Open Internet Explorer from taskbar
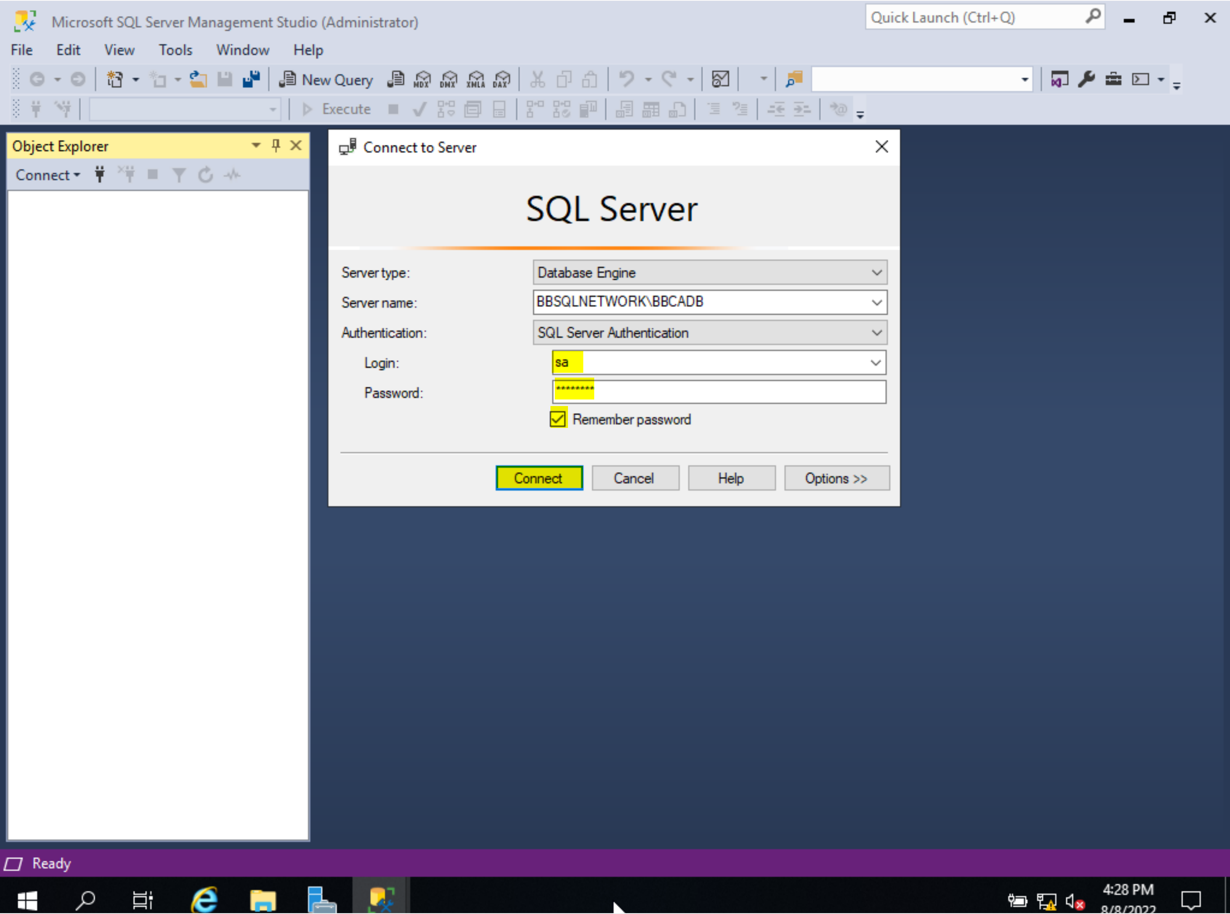The height and width of the screenshot is (914, 1230). [x=204, y=900]
